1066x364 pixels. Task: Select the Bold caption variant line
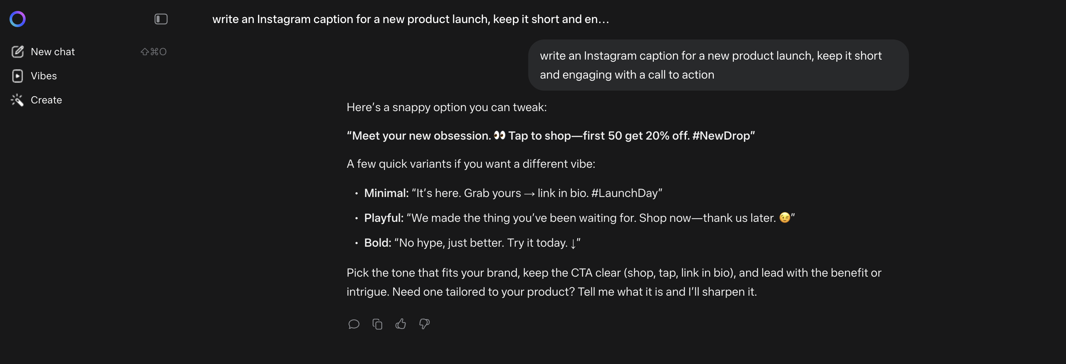pyautogui.click(x=472, y=243)
